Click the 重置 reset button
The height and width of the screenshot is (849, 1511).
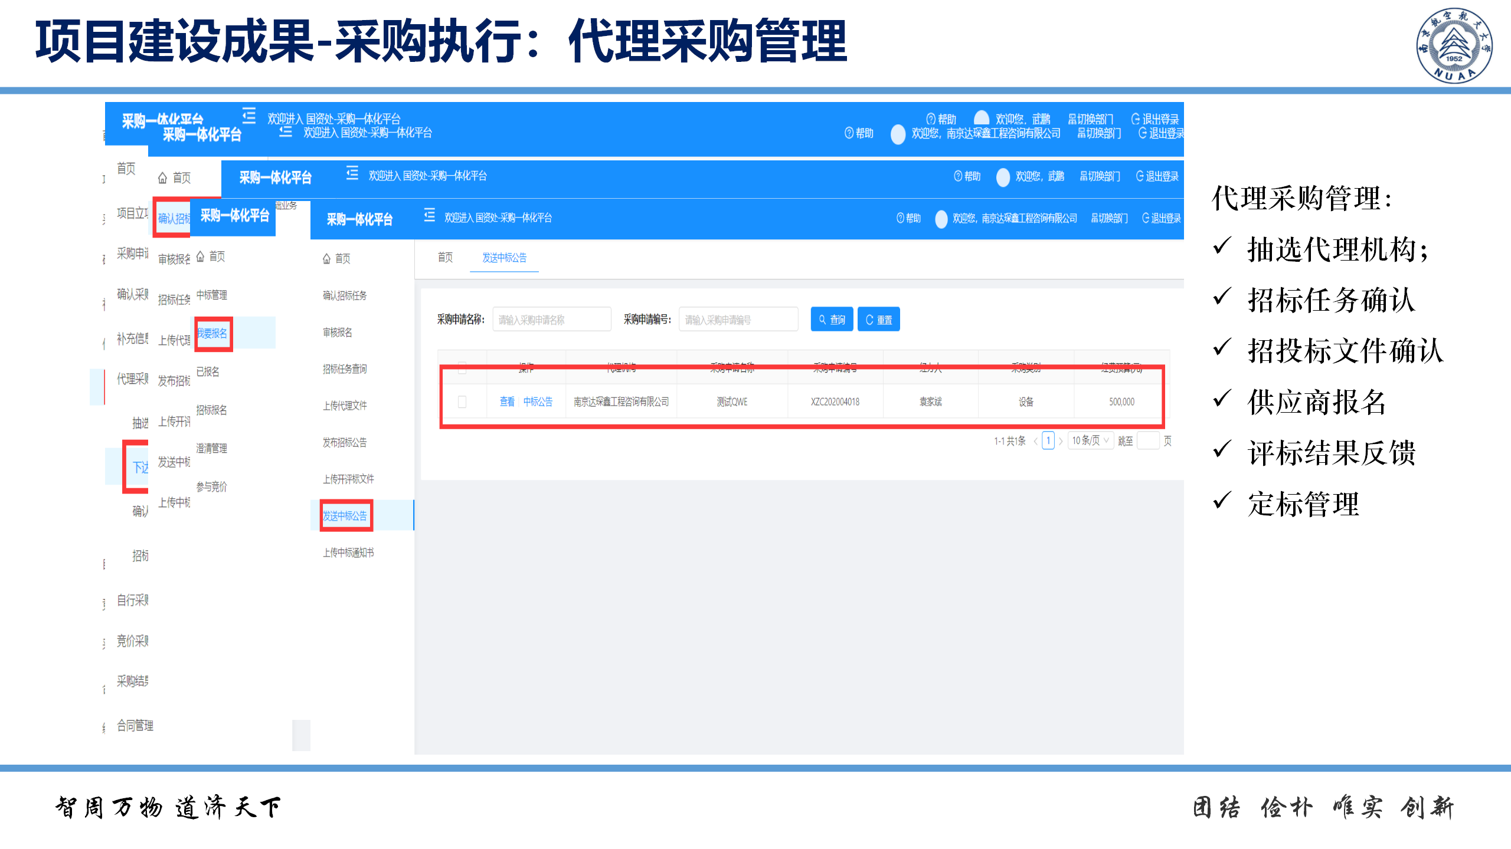click(x=879, y=320)
